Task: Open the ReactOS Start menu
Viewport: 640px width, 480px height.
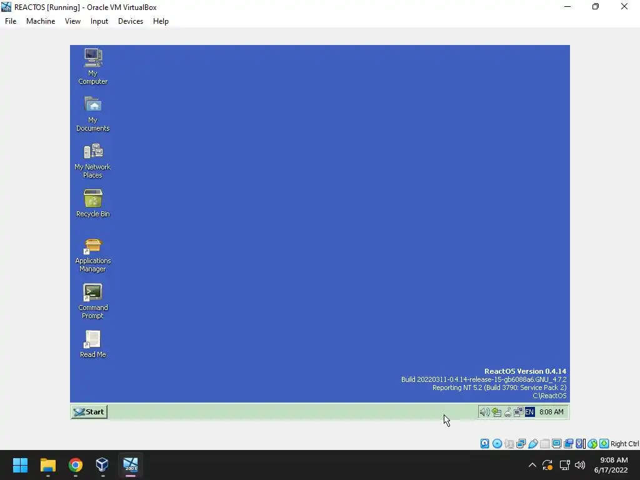Action: pos(89,412)
